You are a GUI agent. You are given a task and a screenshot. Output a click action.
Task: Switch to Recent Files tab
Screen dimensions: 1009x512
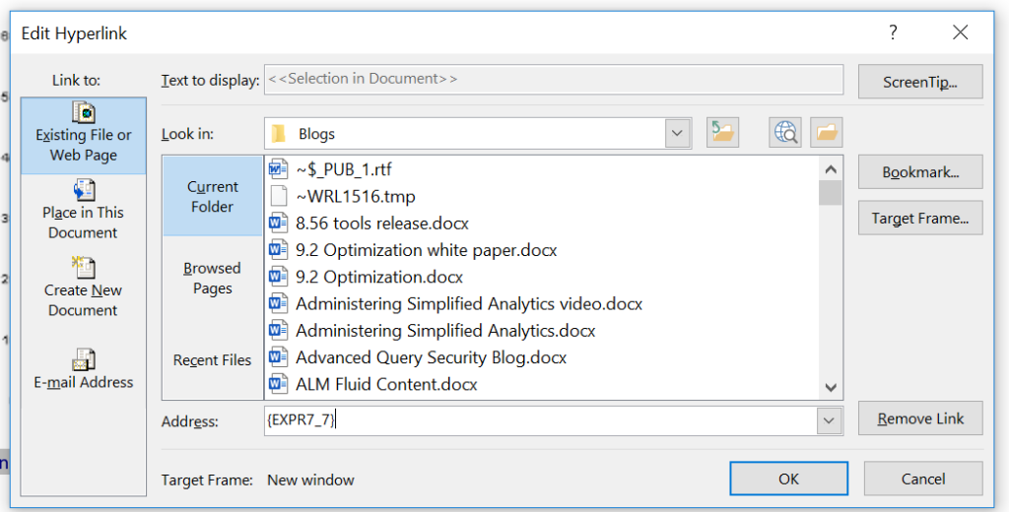point(213,360)
